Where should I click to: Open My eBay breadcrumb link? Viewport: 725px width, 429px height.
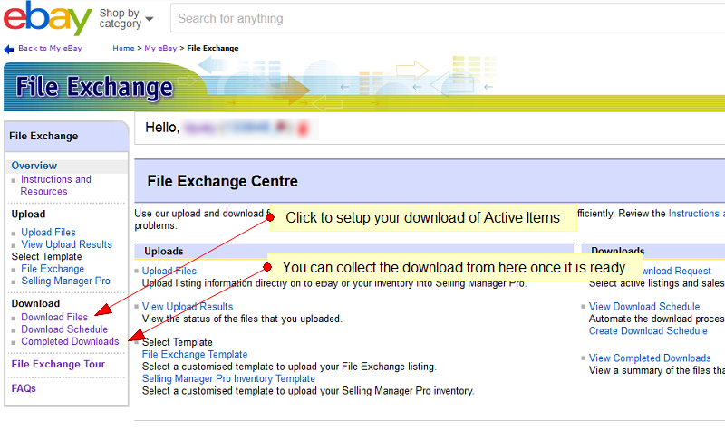click(x=160, y=48)
